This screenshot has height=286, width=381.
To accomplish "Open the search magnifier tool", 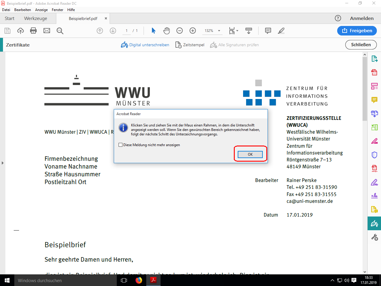I will (60, 31).
